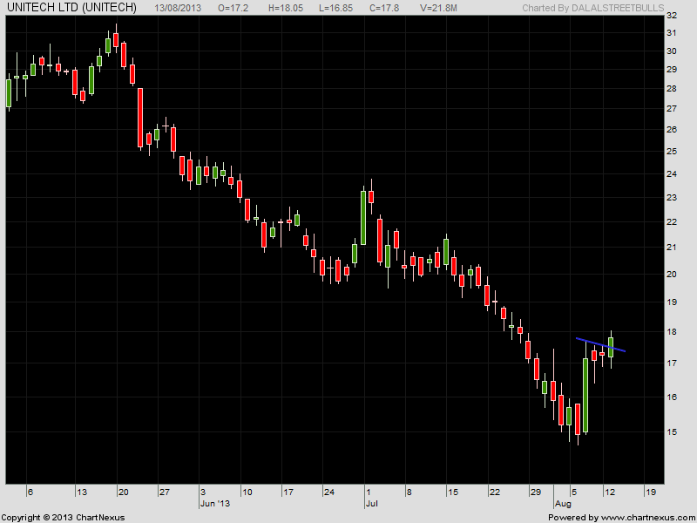The image size is (697, 523).
Task: Open the www.chartnexus.com link
Action: tap(648, 518)
